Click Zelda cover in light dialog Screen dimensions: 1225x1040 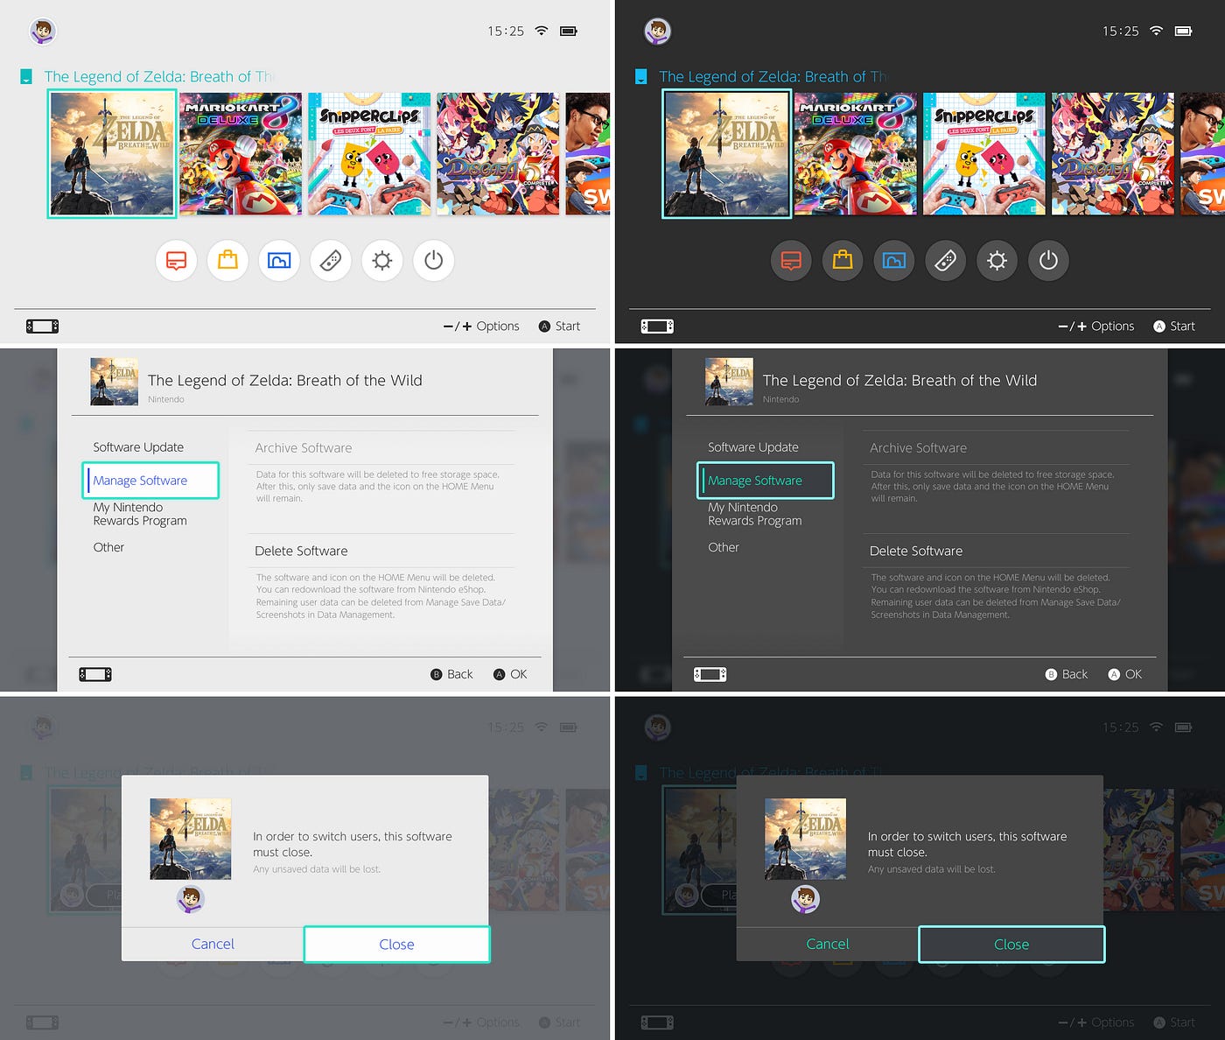(x=191, y=839)
